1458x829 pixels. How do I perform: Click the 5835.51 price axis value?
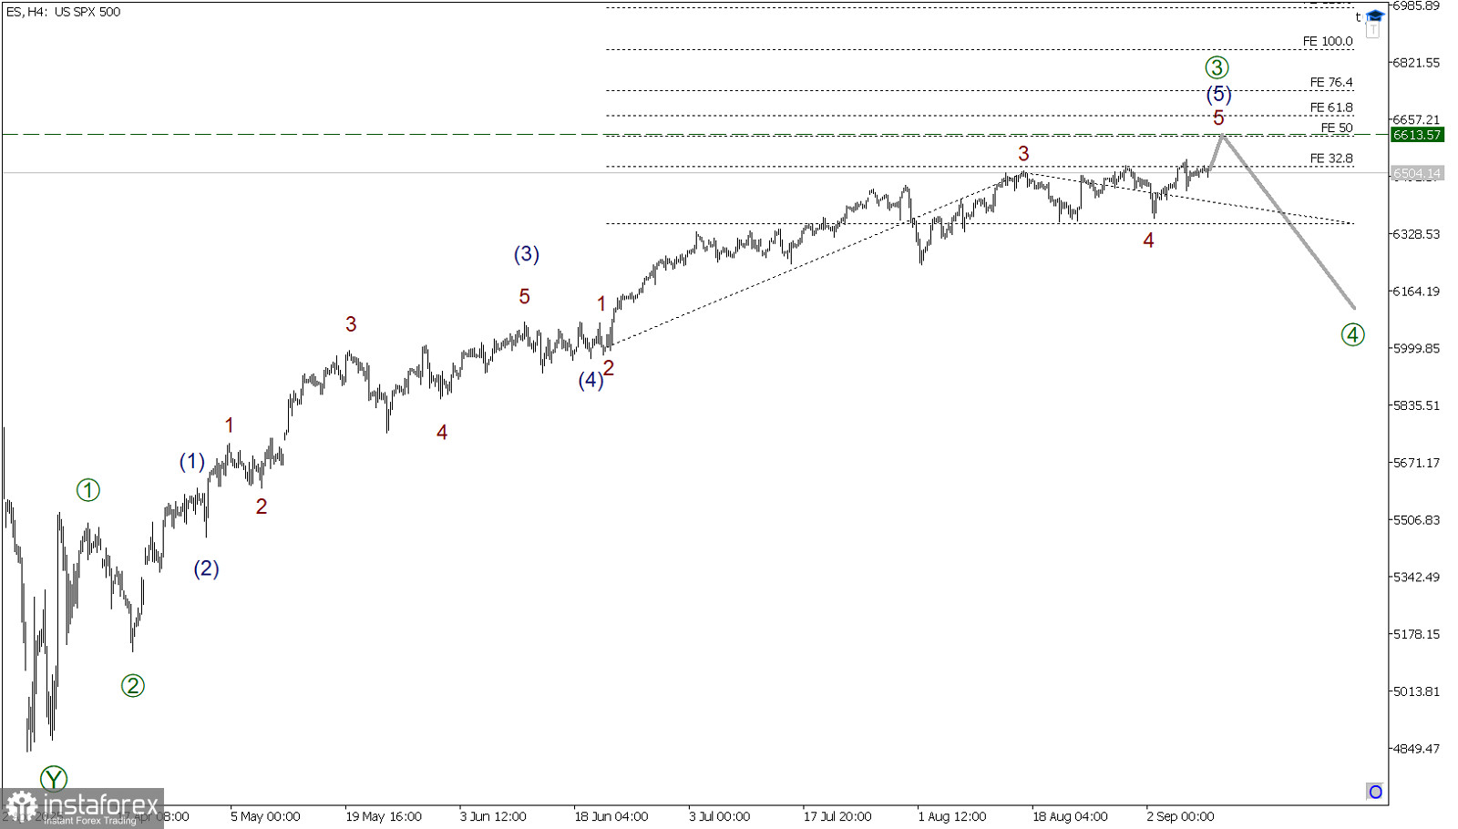pos(1416,405)
